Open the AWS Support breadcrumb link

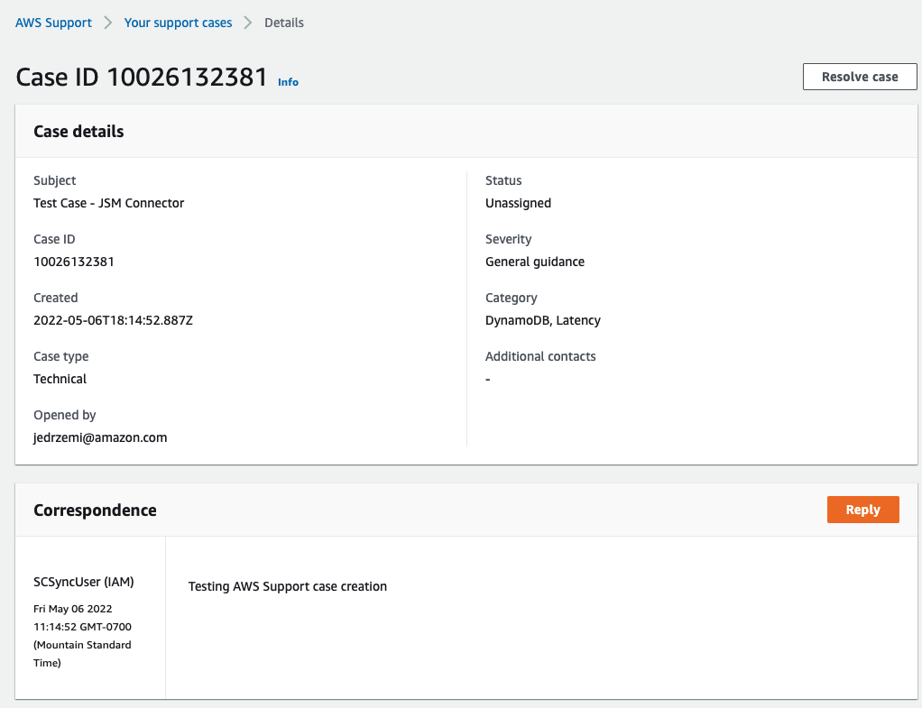[53, 23]
